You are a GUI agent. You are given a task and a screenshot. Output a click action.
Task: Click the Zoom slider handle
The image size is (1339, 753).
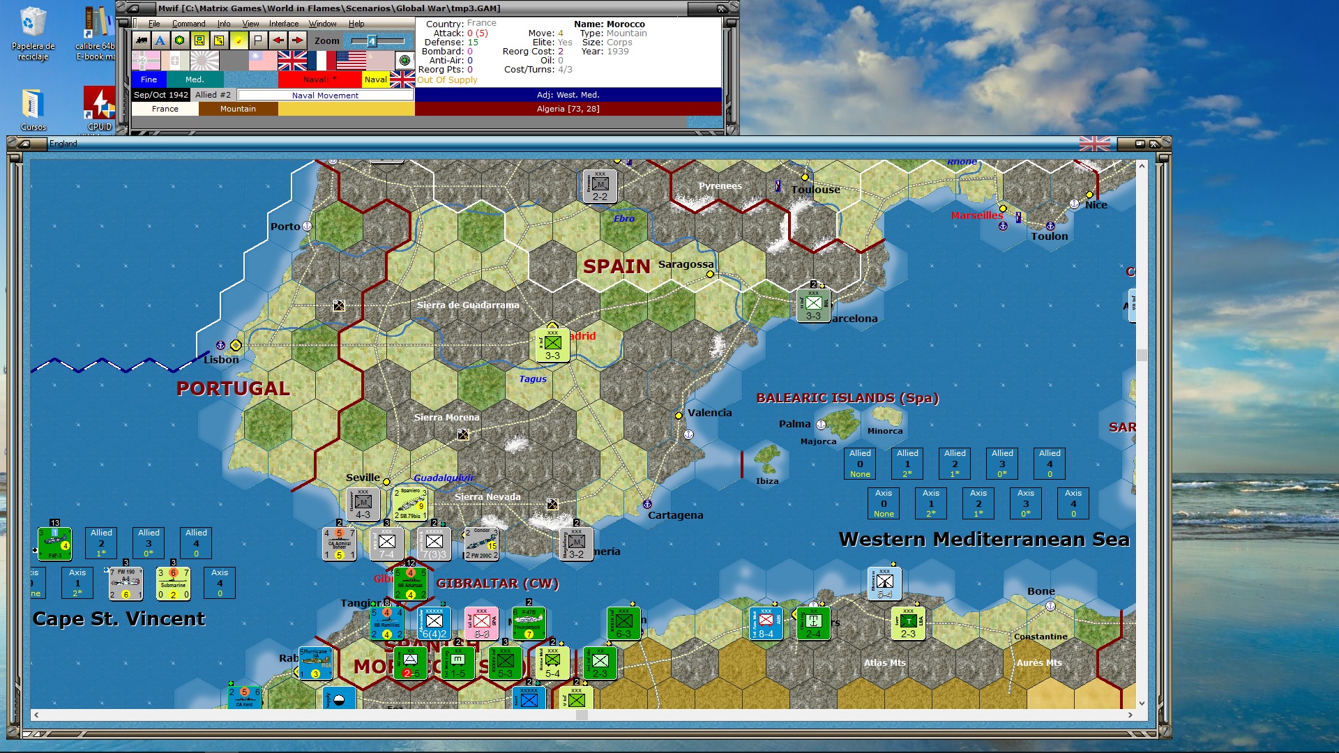coord(372,40)
